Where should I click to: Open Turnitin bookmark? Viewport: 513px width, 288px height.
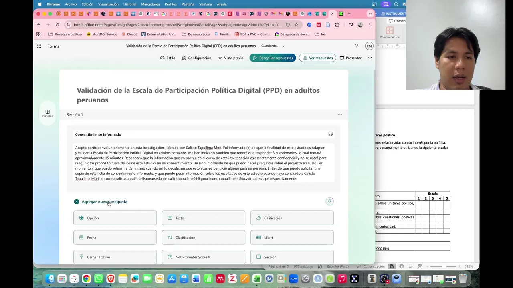(x=222, y=34)
